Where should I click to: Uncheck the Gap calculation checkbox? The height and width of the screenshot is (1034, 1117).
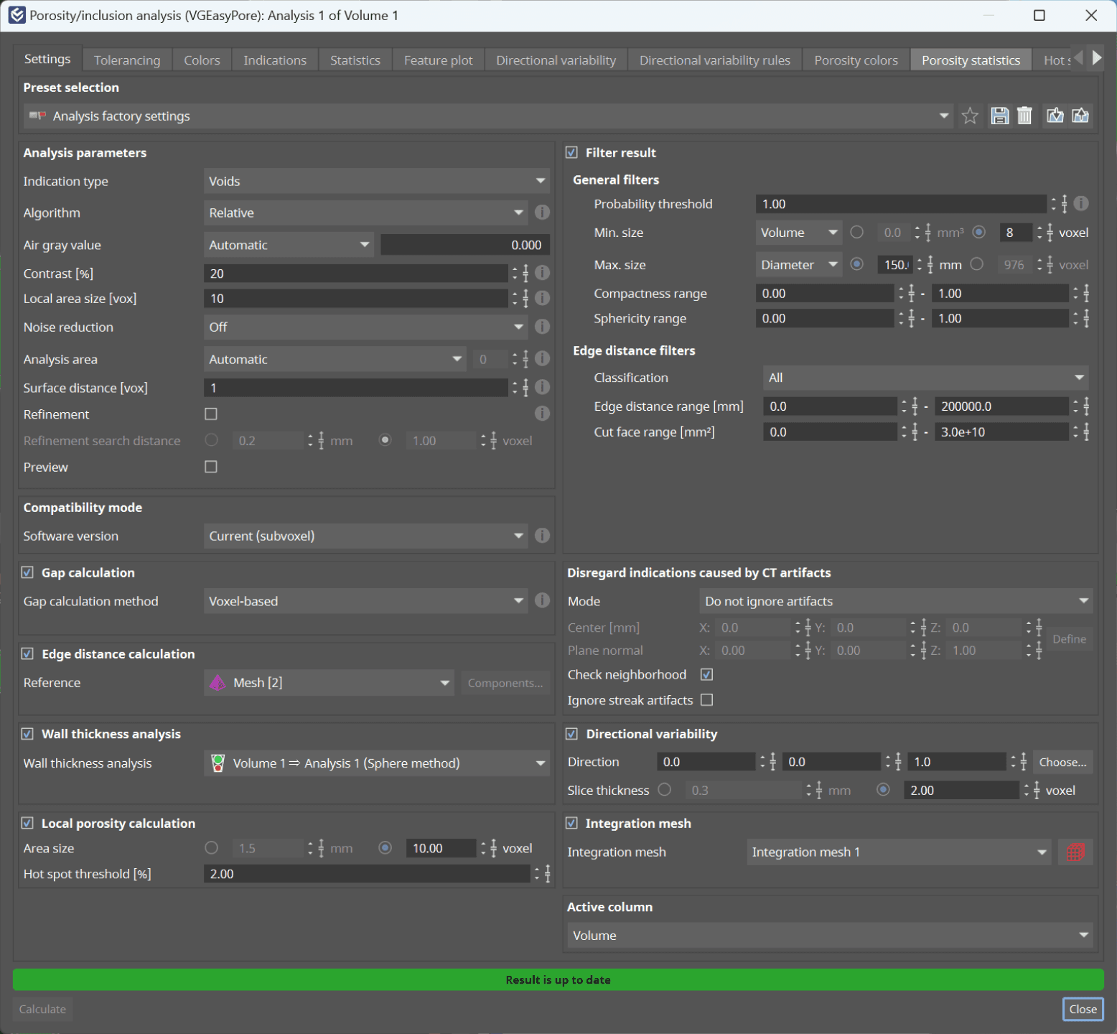coord(27,573)
